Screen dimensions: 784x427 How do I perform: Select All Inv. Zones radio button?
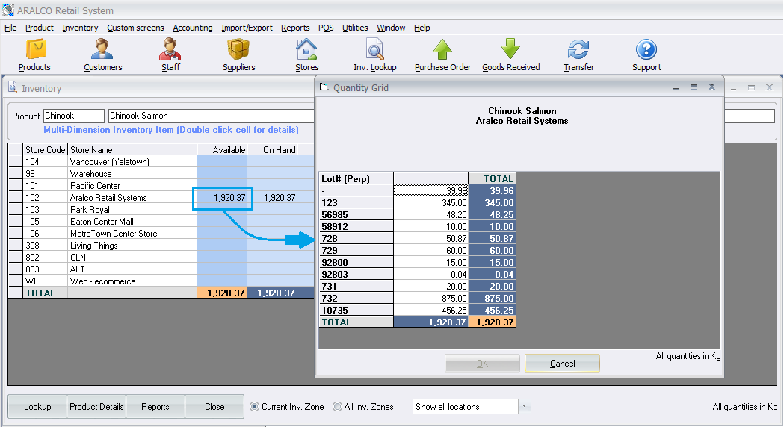point(338,407)
